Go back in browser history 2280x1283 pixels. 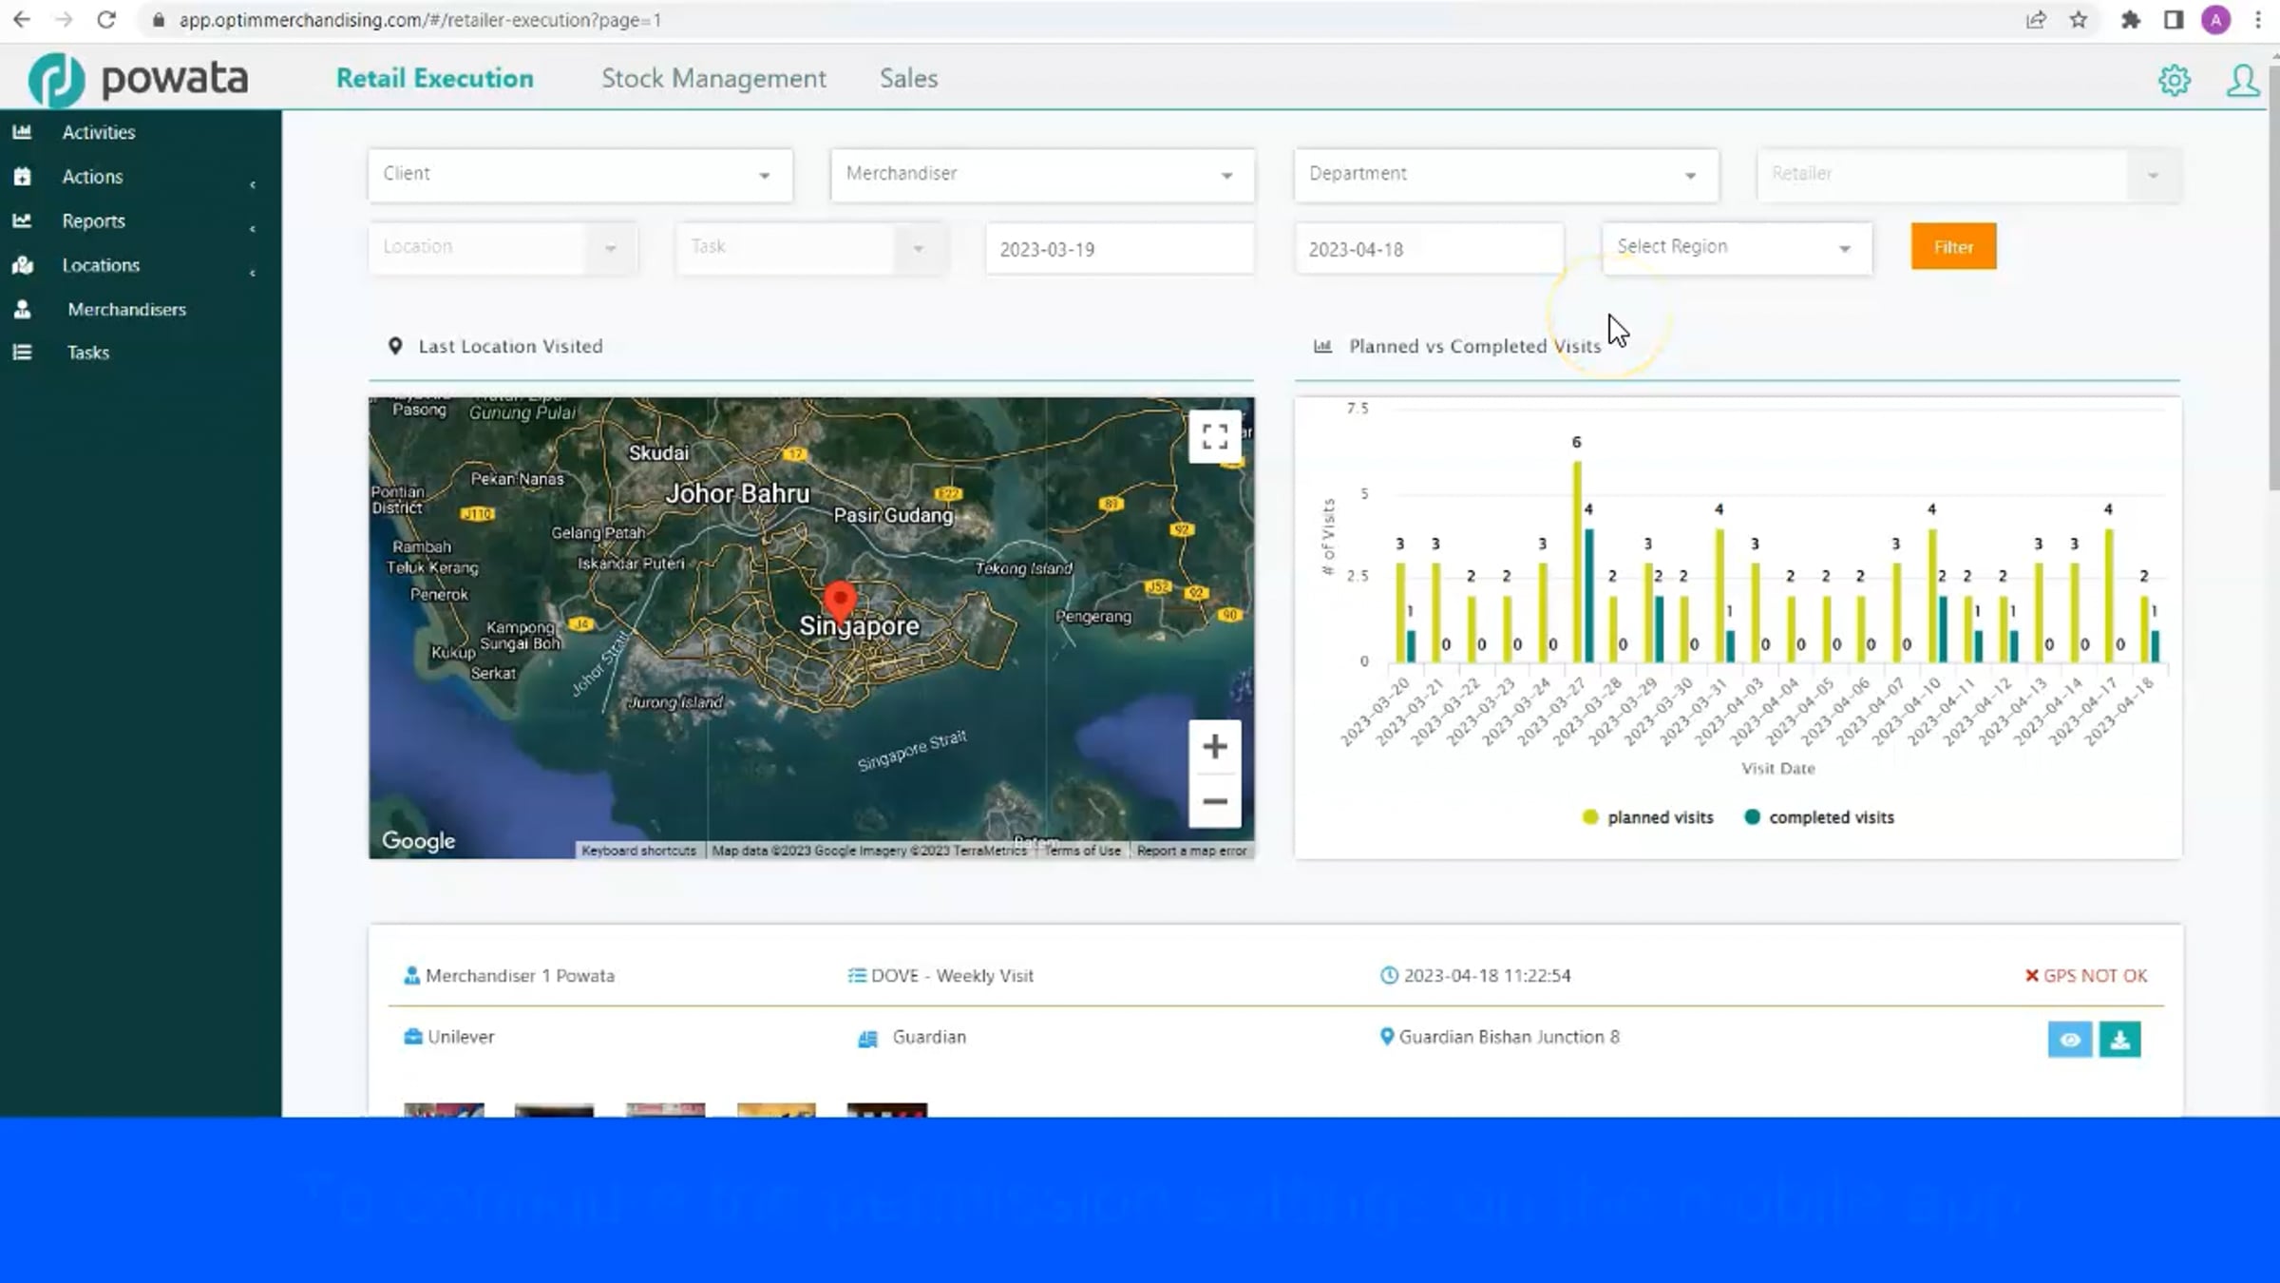tap(22, 20)
